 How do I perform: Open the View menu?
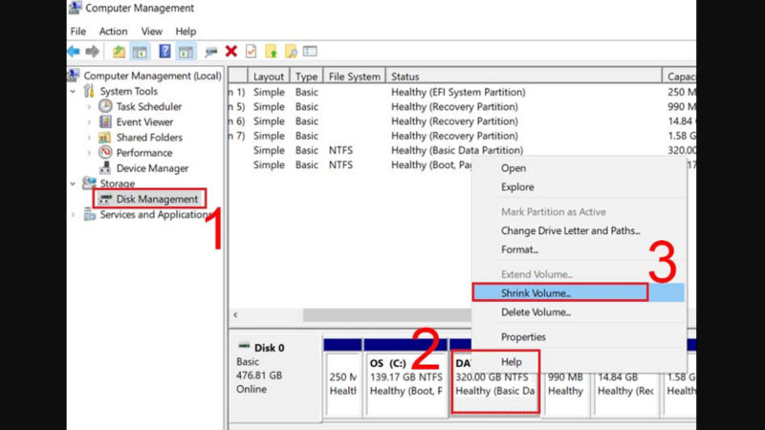pyautogui.click(x=152, y=32)
